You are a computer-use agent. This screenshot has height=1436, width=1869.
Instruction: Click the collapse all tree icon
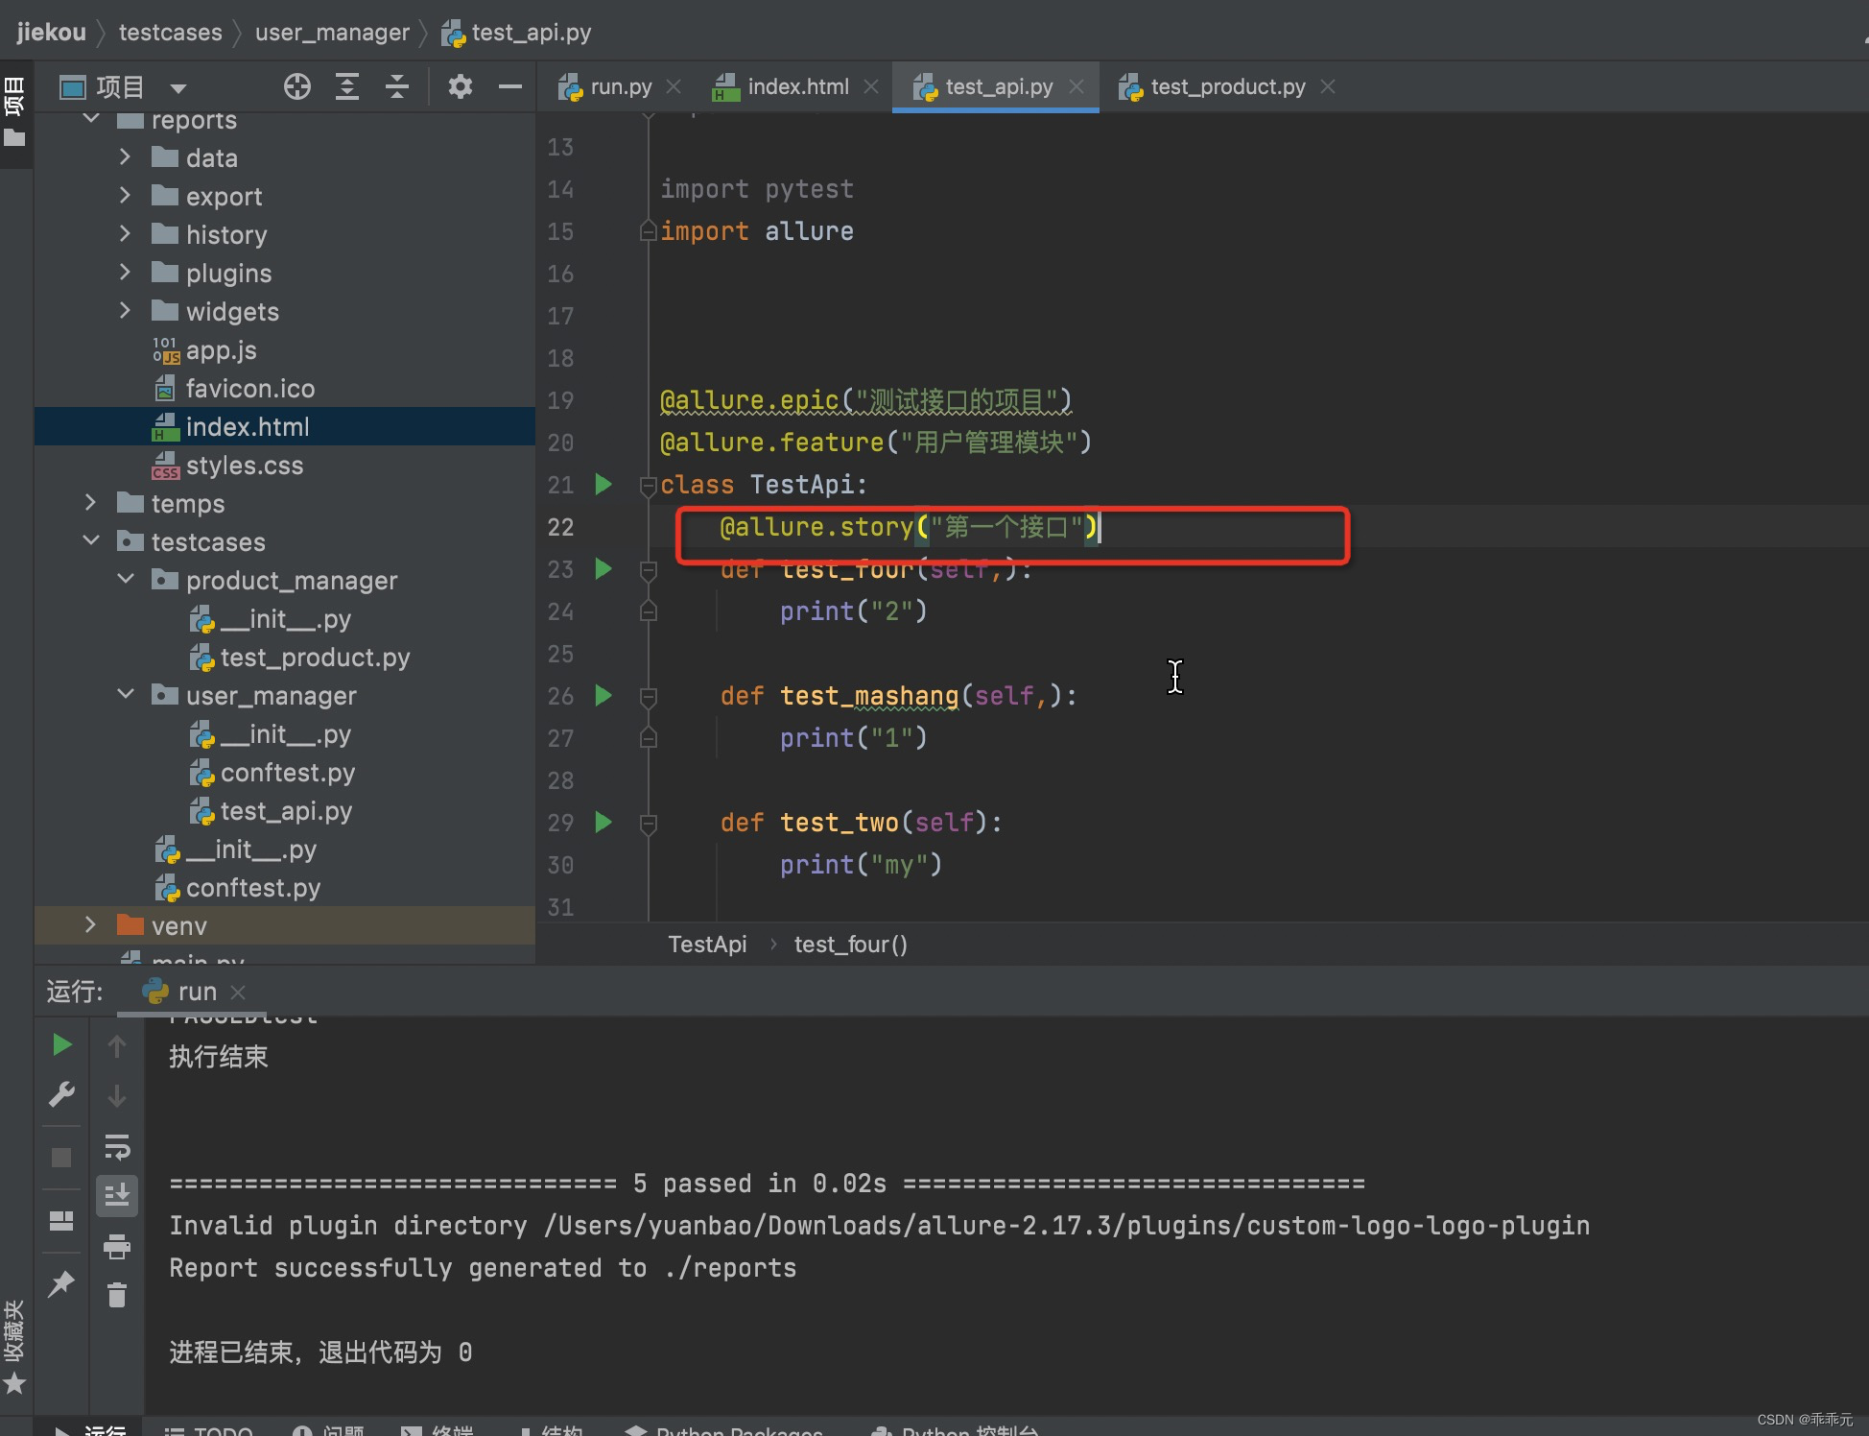397,87
